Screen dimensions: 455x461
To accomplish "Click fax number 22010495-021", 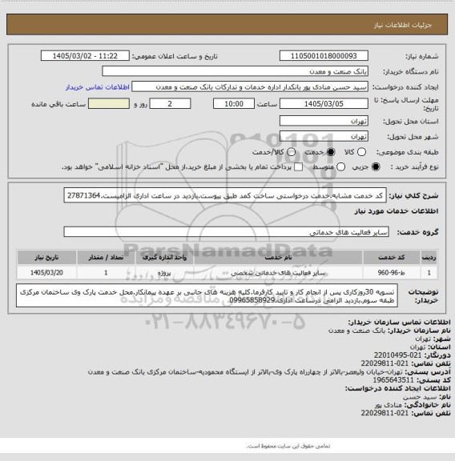I will click(398, 355).
